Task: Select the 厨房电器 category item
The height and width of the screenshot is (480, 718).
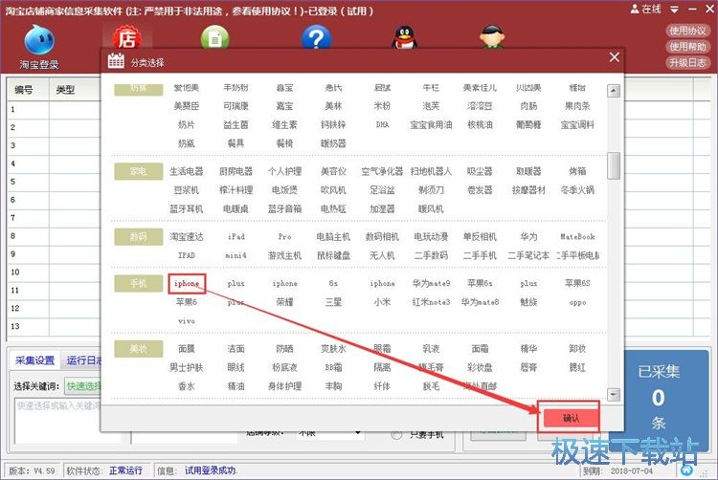Action: coord(236,171)
